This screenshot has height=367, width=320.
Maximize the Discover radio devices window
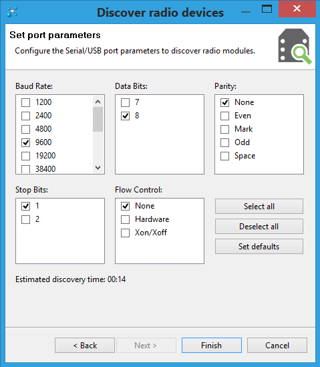click(267, 9)
